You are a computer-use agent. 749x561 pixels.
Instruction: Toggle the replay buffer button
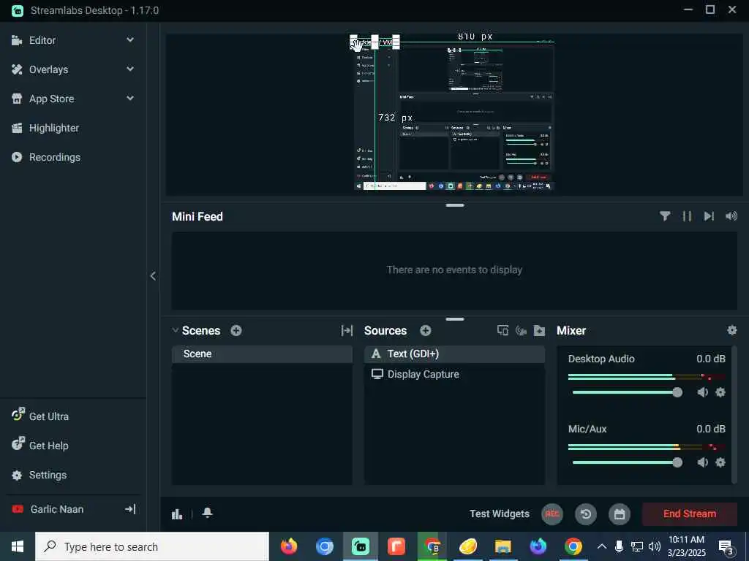(586, 514)
